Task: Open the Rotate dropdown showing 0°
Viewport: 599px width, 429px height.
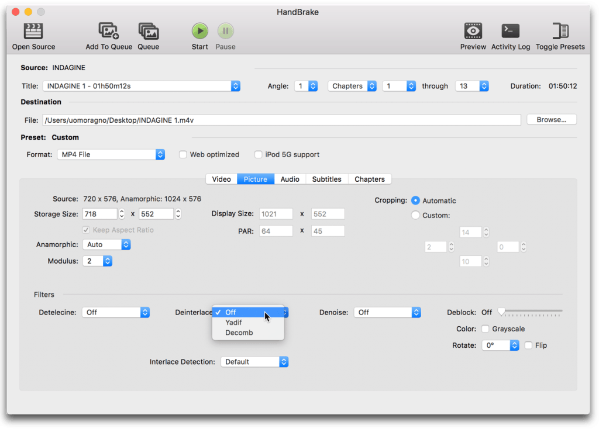Action: tap(501, 345)
